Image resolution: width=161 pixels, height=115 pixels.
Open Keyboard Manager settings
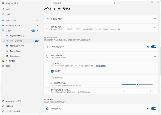tap(20, 36)
